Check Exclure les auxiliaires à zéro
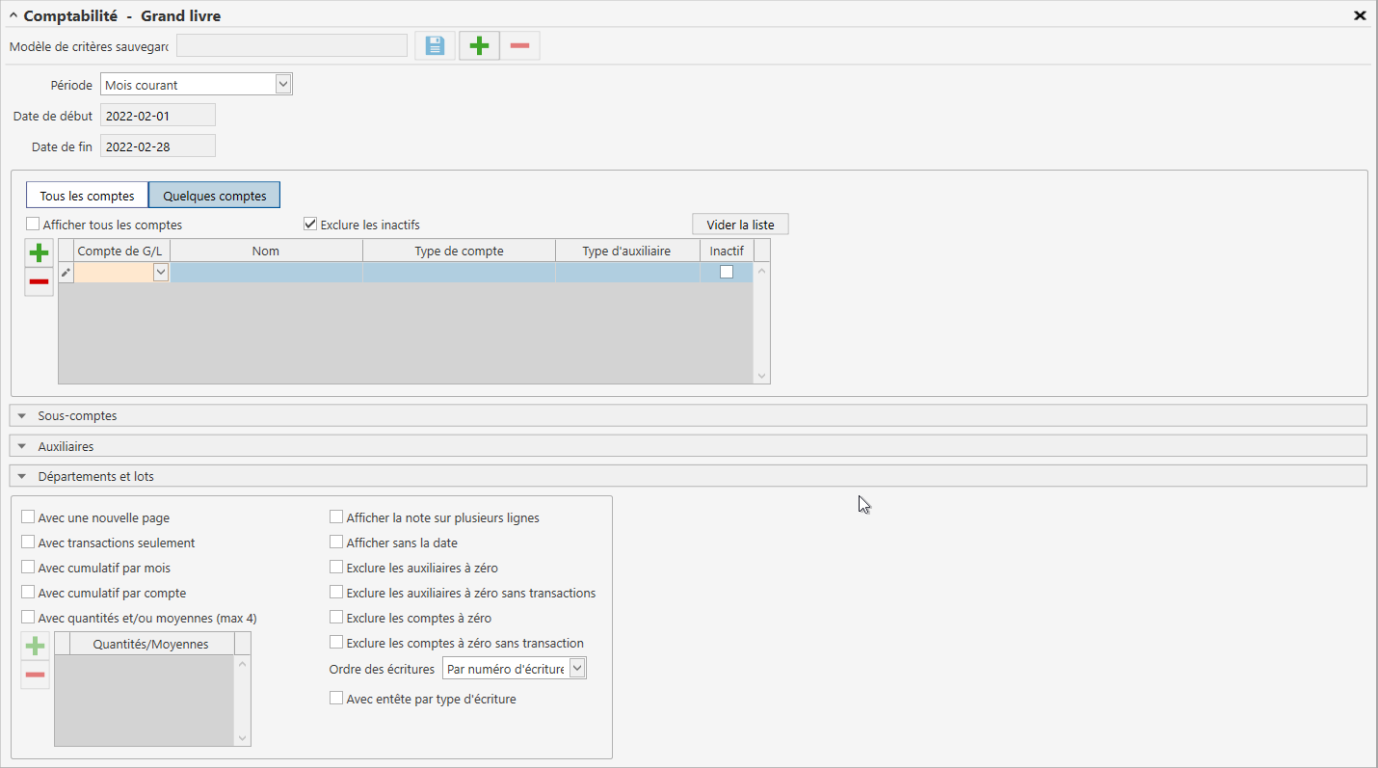This screenshot has height=768, width=1378. [336, 568]
